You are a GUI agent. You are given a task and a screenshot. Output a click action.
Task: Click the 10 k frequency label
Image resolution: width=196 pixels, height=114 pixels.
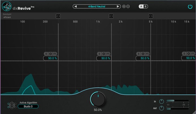(174, 22)
